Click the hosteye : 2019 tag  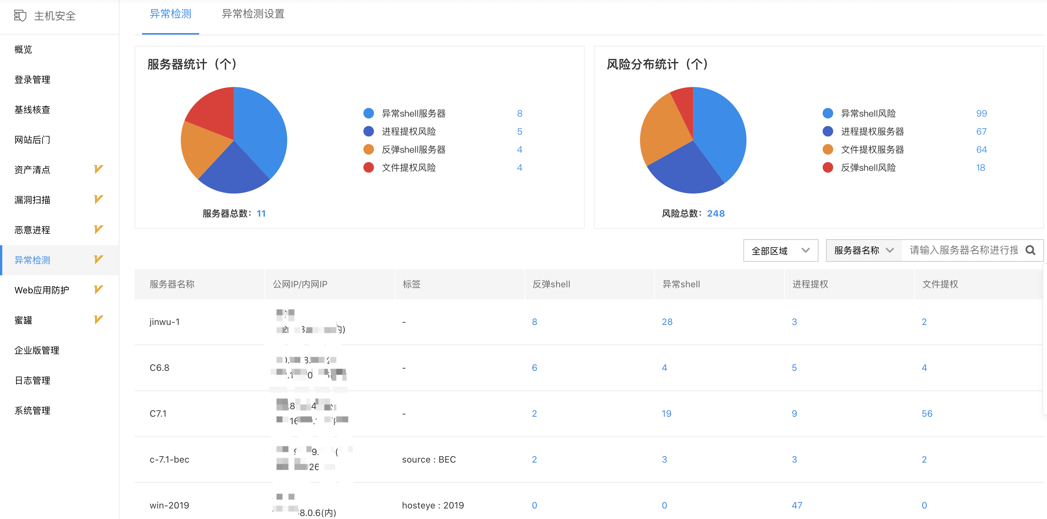(433, 505)
